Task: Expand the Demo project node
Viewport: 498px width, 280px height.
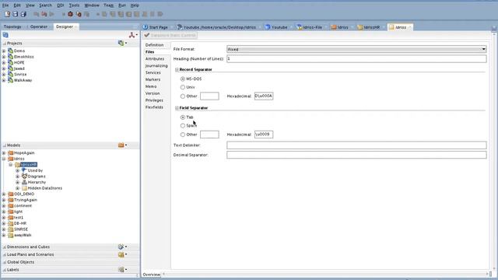Action: point(4,51)
